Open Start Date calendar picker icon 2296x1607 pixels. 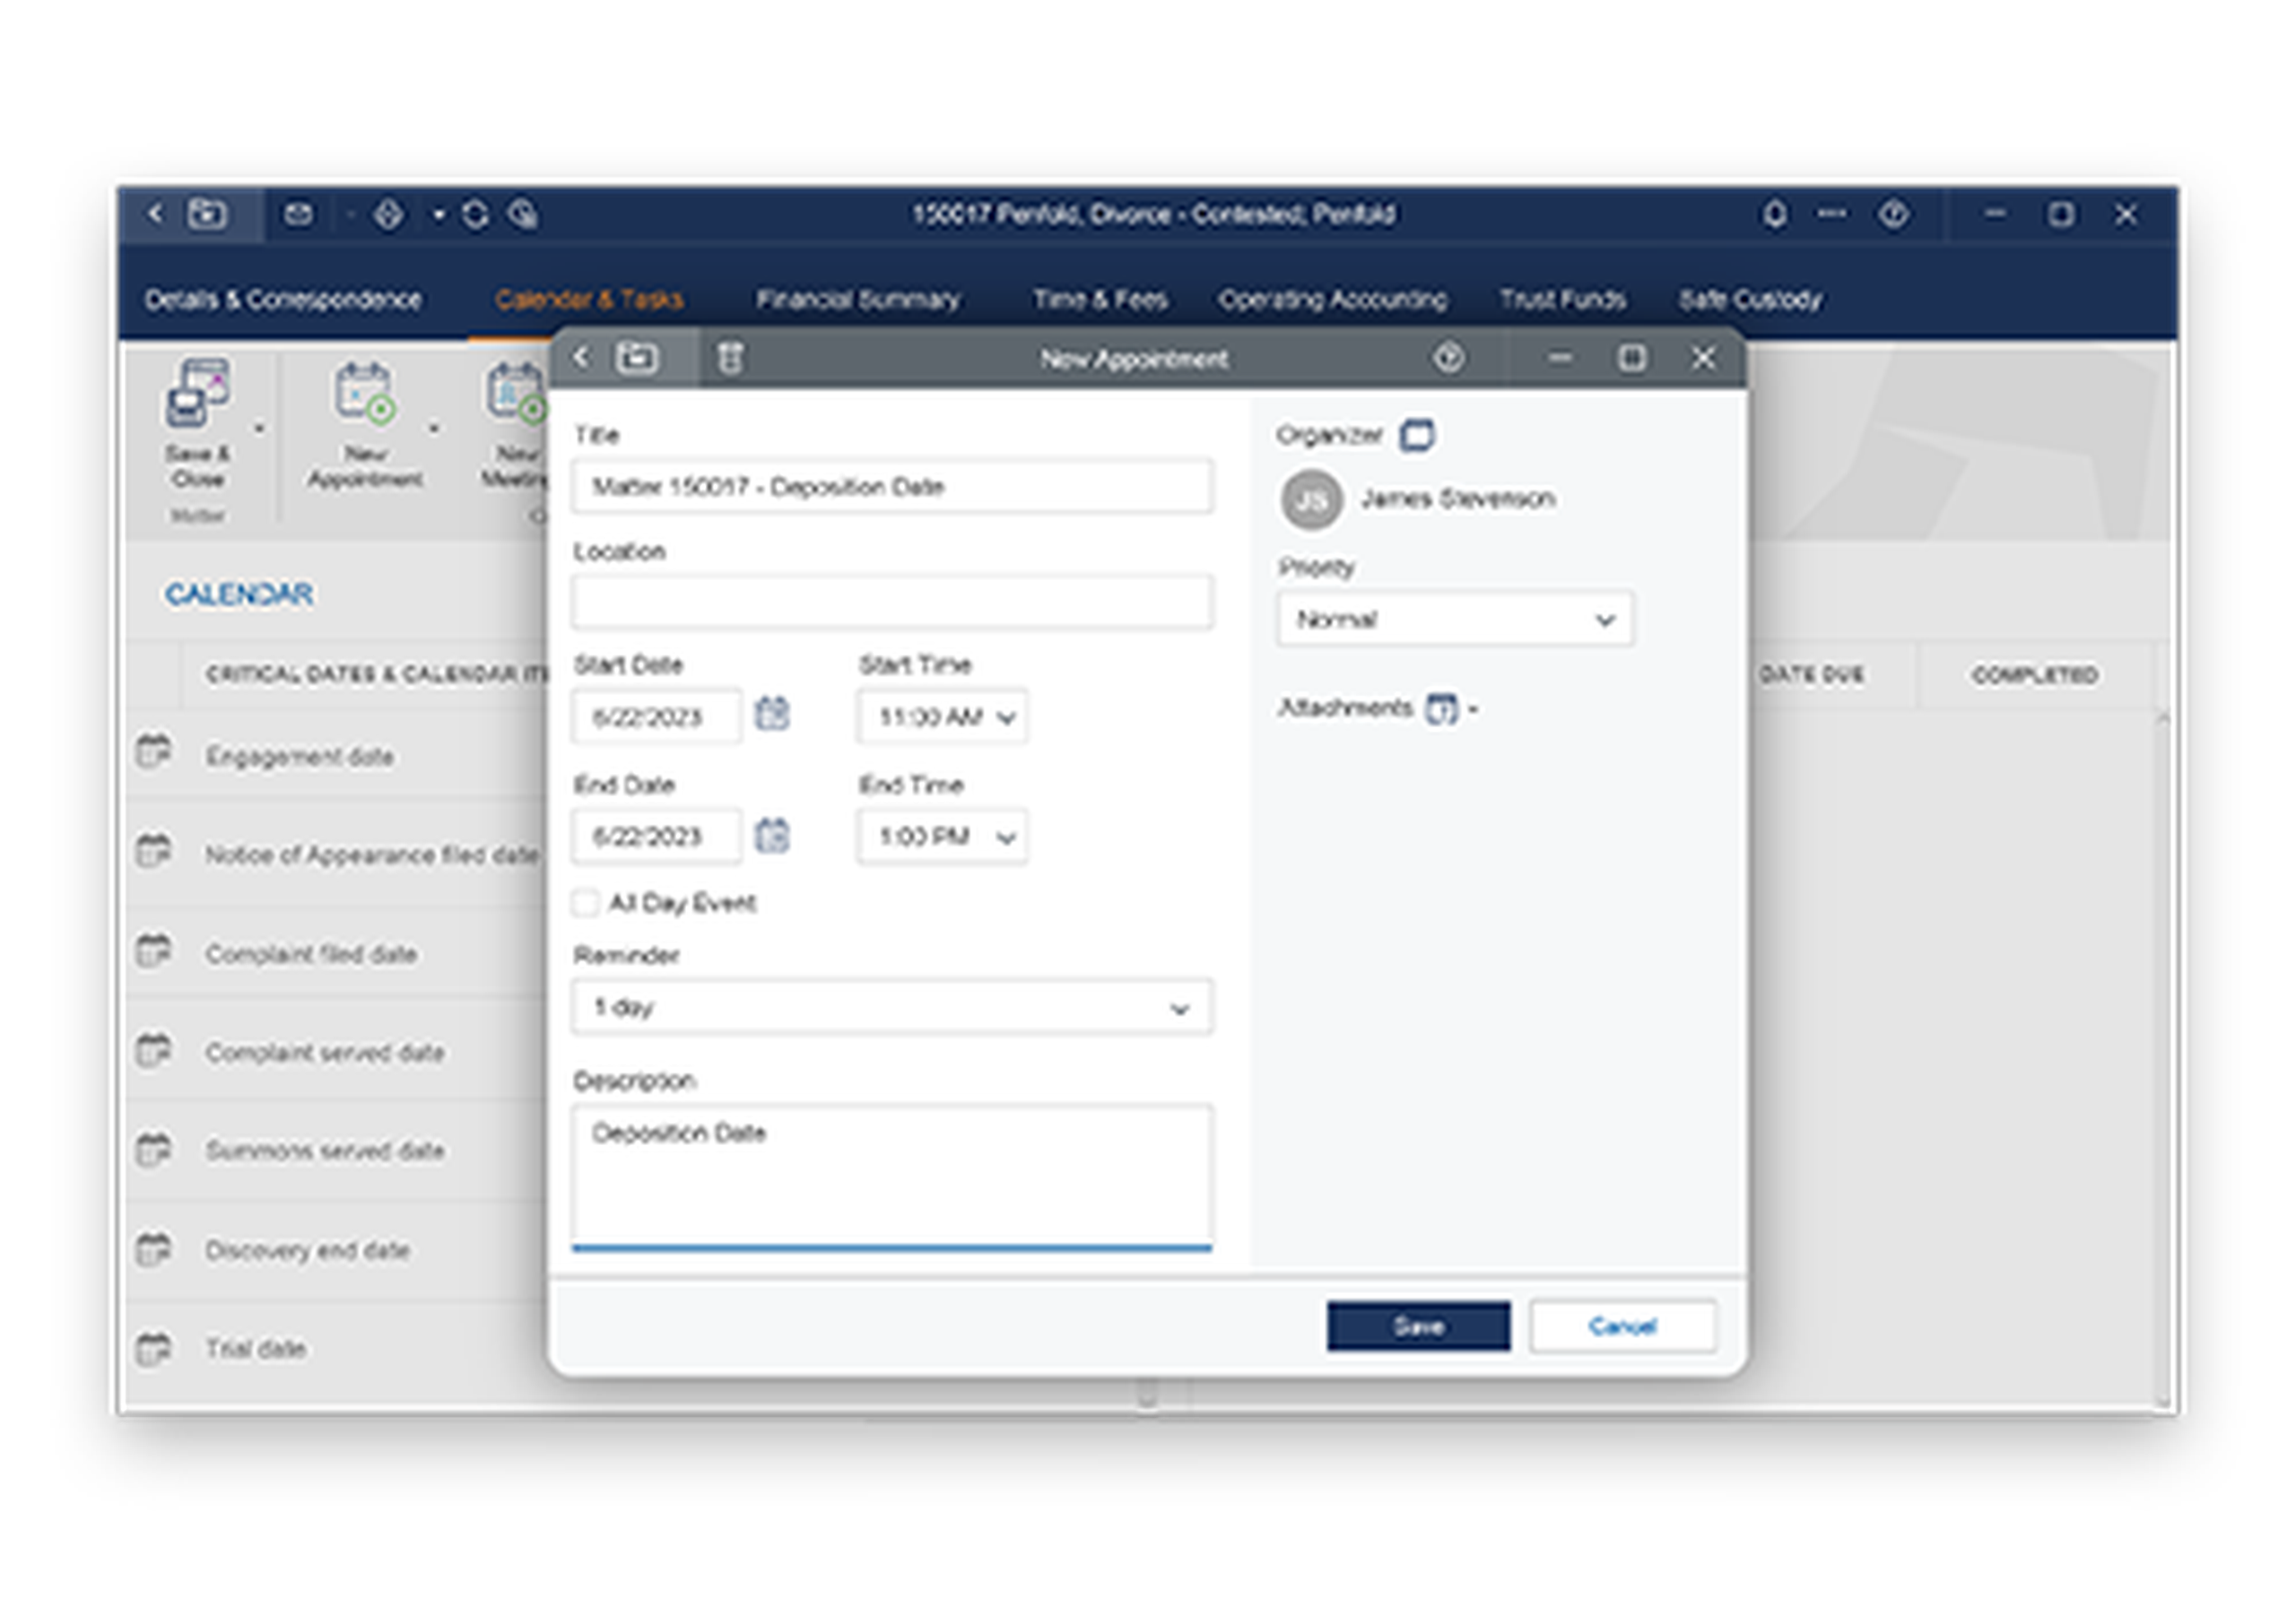click(x=771, y=714)
